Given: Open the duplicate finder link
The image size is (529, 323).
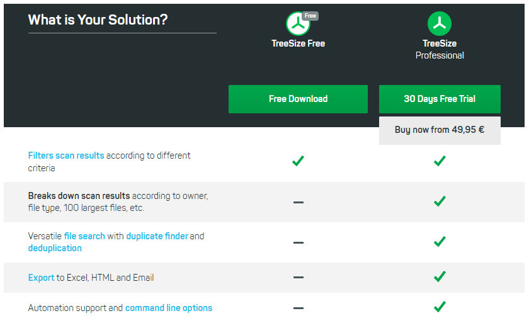Looking at the screenshot, I should coord(157,236).
